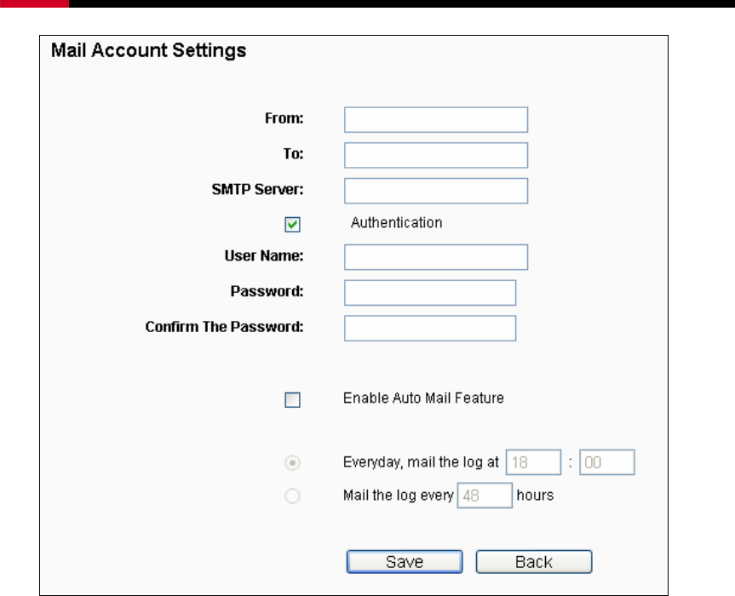Image resolution: width=735 pixels, height=596 pixels.
Task: Uncheck the Authentication checkbox
Action: point(292,225)
